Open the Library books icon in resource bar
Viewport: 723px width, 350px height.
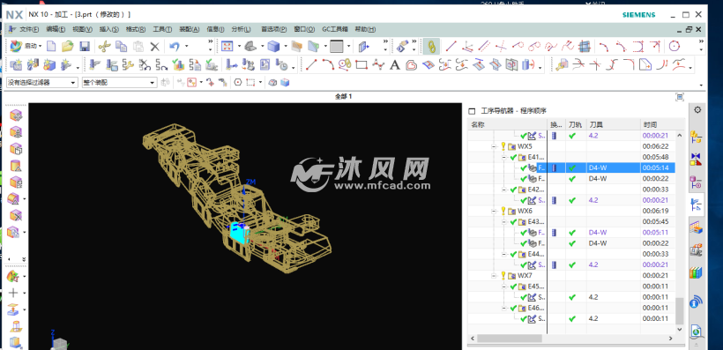pos(696,272)
